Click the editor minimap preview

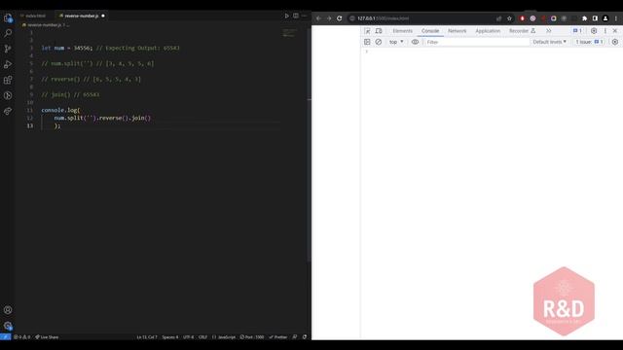pyautogui.click(x=290, y=32)
